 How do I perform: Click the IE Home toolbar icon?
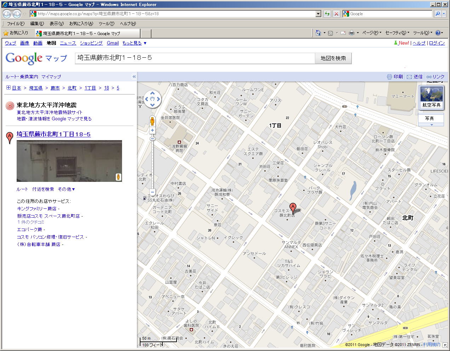(318, 33)
